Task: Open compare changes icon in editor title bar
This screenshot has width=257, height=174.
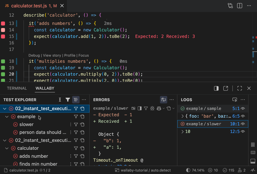Action: pos(230,5)
